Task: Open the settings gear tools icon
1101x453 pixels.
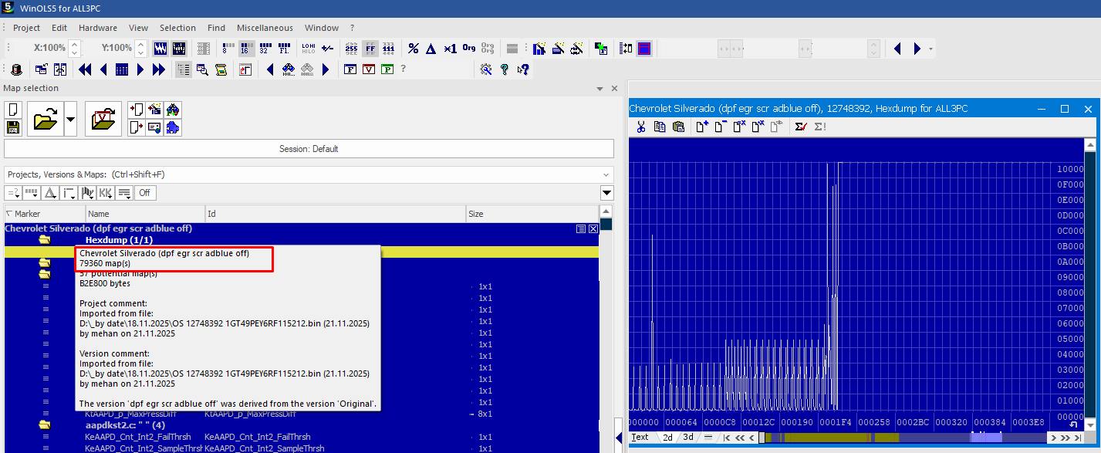Action: [x=485, y=69]
